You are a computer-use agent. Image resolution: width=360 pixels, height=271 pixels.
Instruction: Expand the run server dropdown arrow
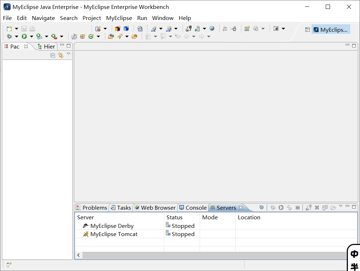click(204, 29)
